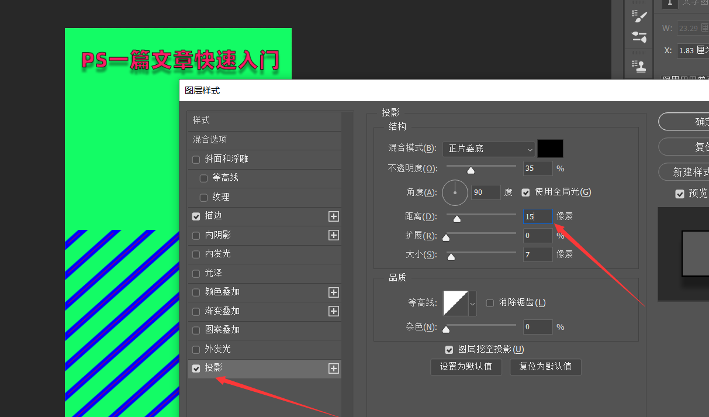Enable the 图案叠加 checkbox
The image size is (709, 417).
click(x=196, y=330)
